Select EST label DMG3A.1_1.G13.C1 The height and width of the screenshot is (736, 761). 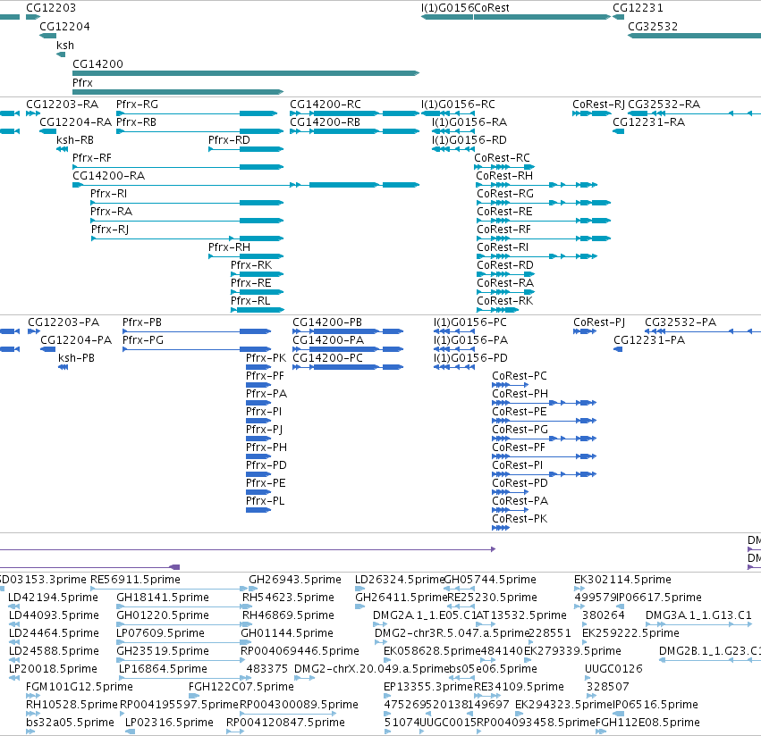point(698,615)
